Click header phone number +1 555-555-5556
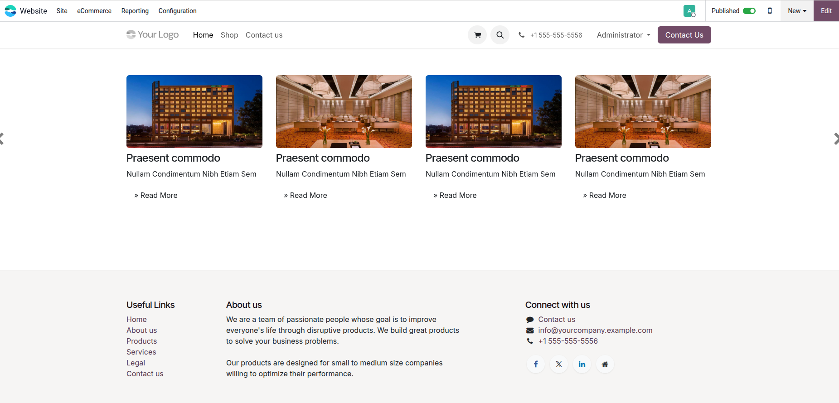This screenshot has height=403, width=839. [556, 35]
